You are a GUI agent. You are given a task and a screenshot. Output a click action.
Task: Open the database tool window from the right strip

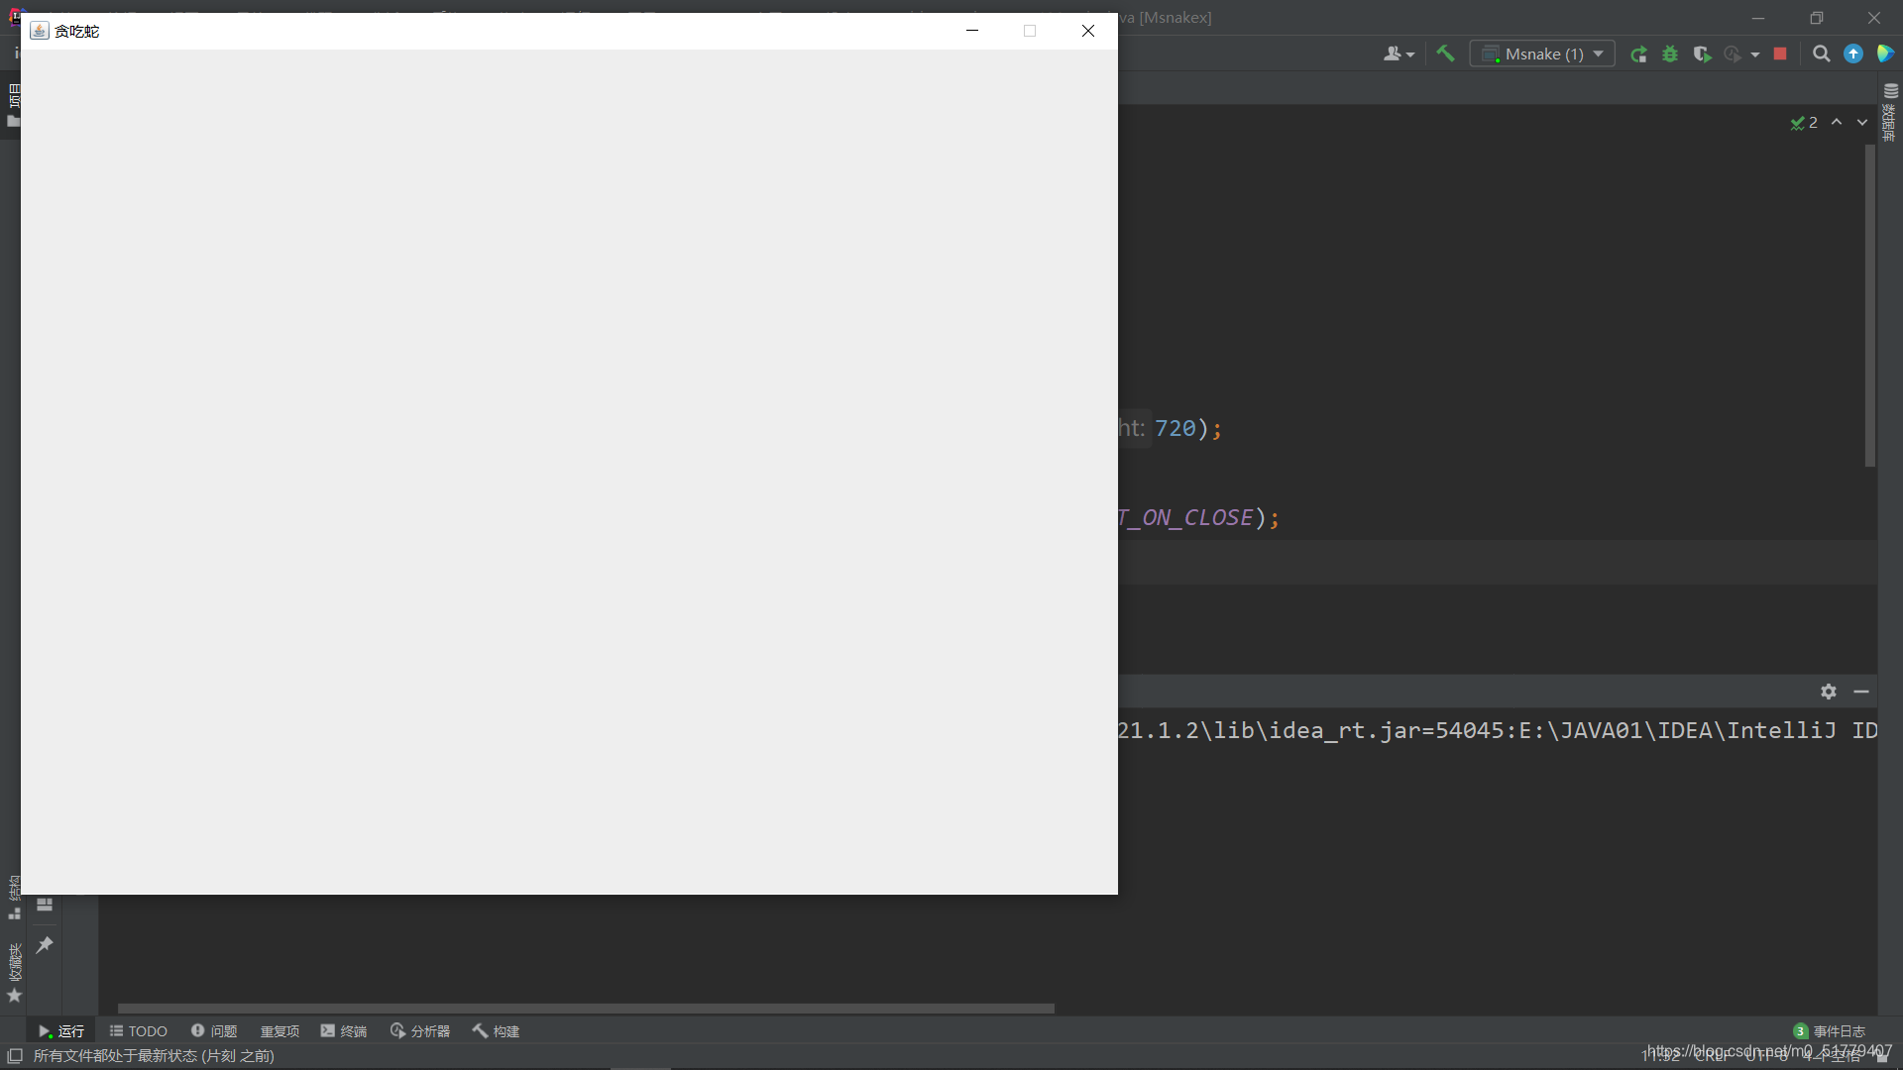1890,113
